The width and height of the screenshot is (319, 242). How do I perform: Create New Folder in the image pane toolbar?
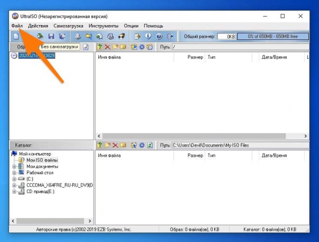click(x=115, y=47)
